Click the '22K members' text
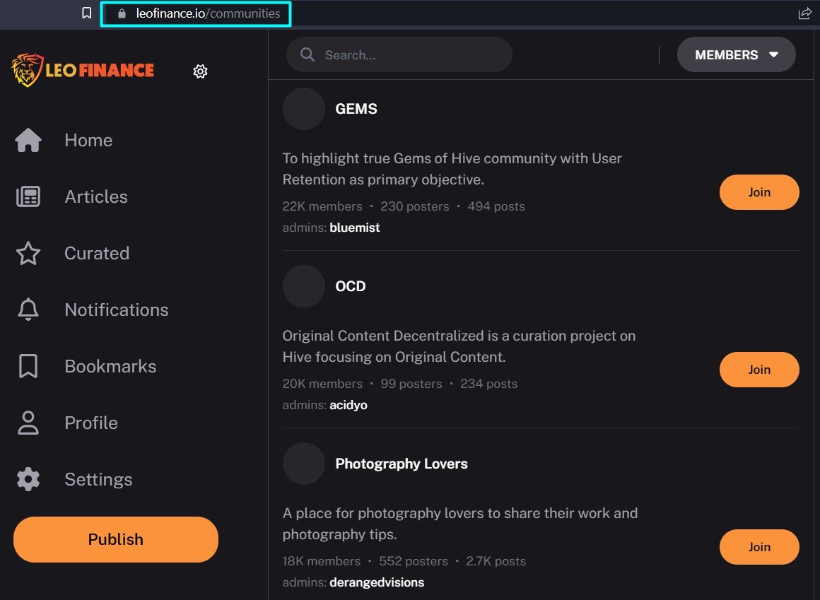Screen dimensions: 820x600 [x=322, y=206]
